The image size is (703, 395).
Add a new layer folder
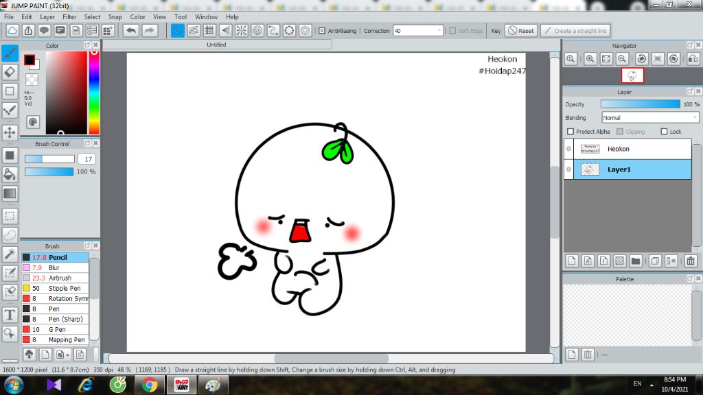point(635,261)
